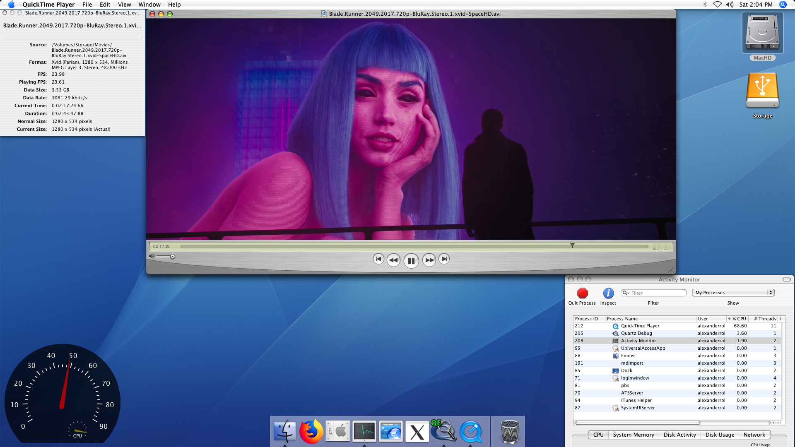Open the Trash in the Dock
This screenshot has height=447, width=795.
click(510, 432)
